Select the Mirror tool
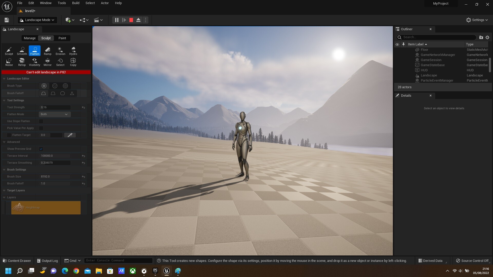 point(48,62)
